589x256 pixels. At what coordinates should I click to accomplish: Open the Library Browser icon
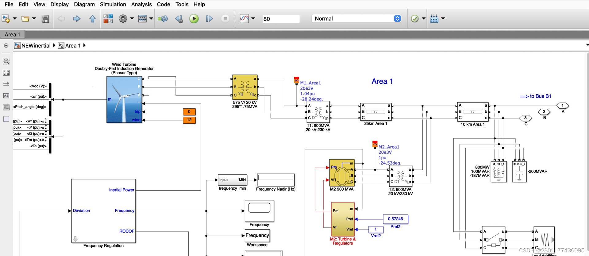click(x=108, y=19)
